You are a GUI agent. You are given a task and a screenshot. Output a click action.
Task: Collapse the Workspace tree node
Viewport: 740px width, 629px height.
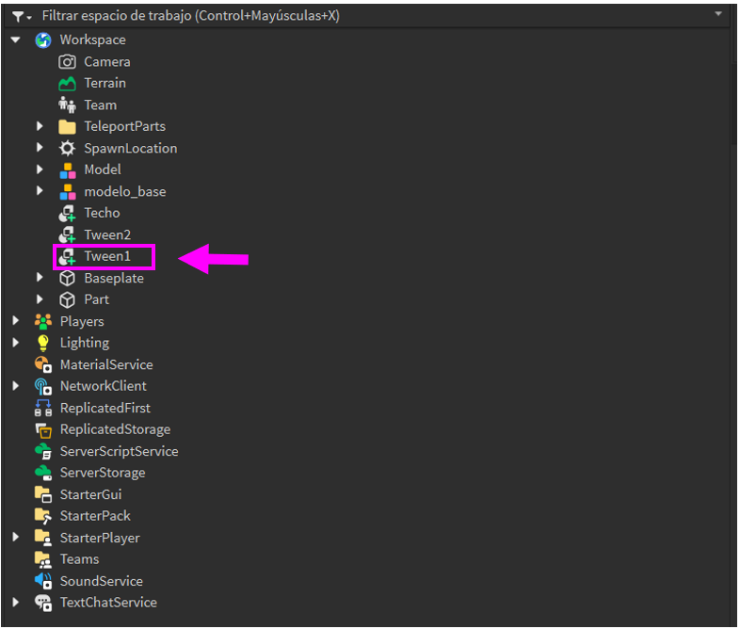[x=16, y=40]
